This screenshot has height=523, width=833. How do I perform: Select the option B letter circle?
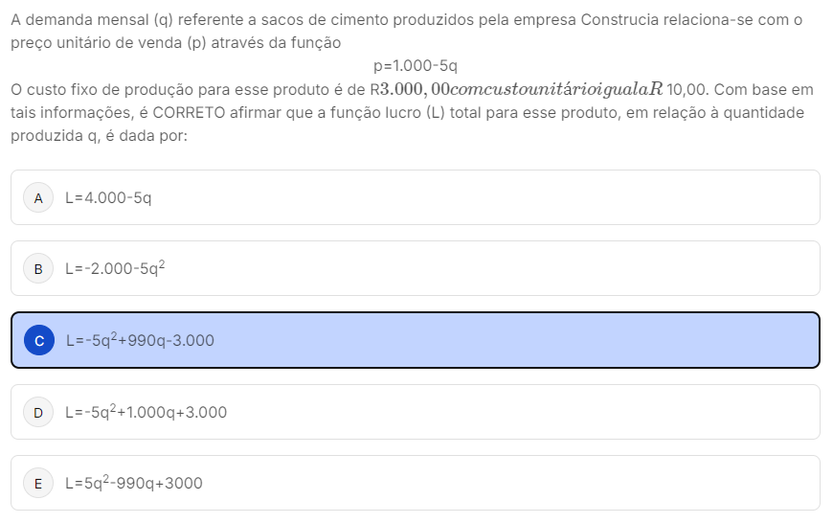(38, 269)
